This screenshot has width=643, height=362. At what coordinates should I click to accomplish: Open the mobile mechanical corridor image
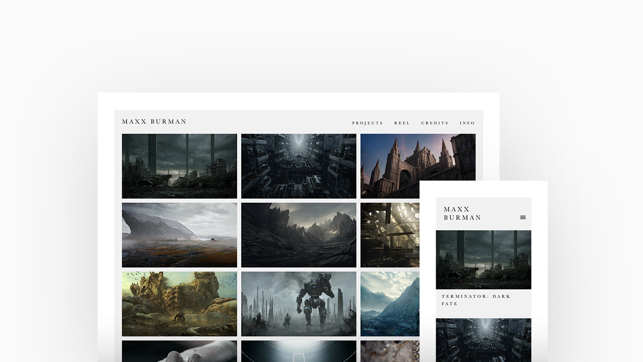tap(483, 340)
